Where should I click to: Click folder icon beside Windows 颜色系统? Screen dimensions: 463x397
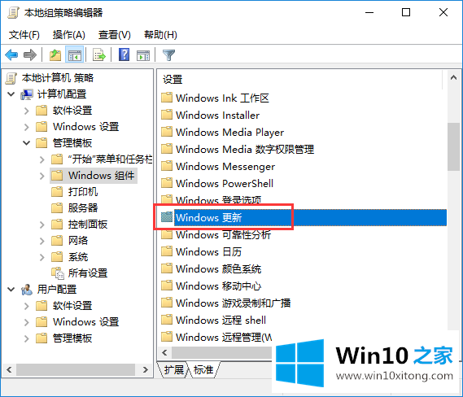(x=167, y=268)
